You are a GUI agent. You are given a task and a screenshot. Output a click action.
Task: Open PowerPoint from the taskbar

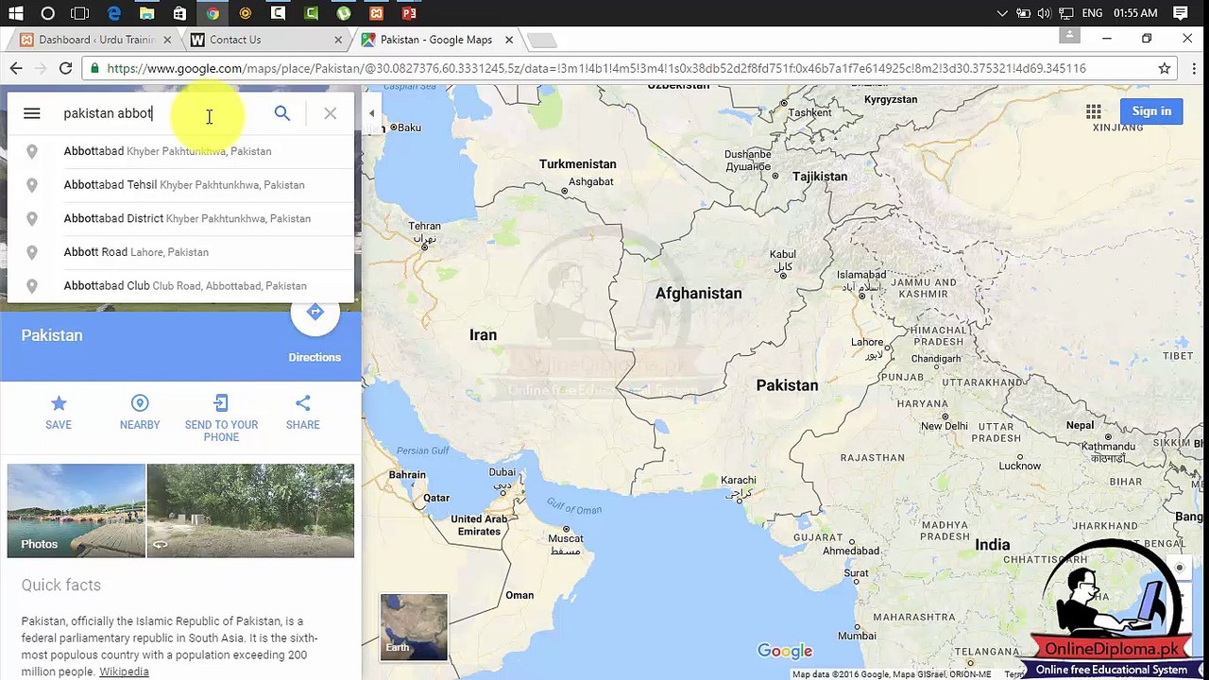409,13
